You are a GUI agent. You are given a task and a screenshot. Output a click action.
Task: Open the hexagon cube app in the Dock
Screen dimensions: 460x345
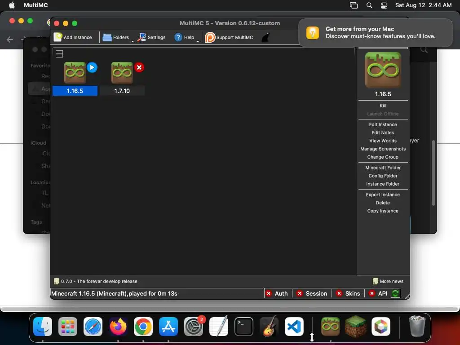[x=381, y=327]
